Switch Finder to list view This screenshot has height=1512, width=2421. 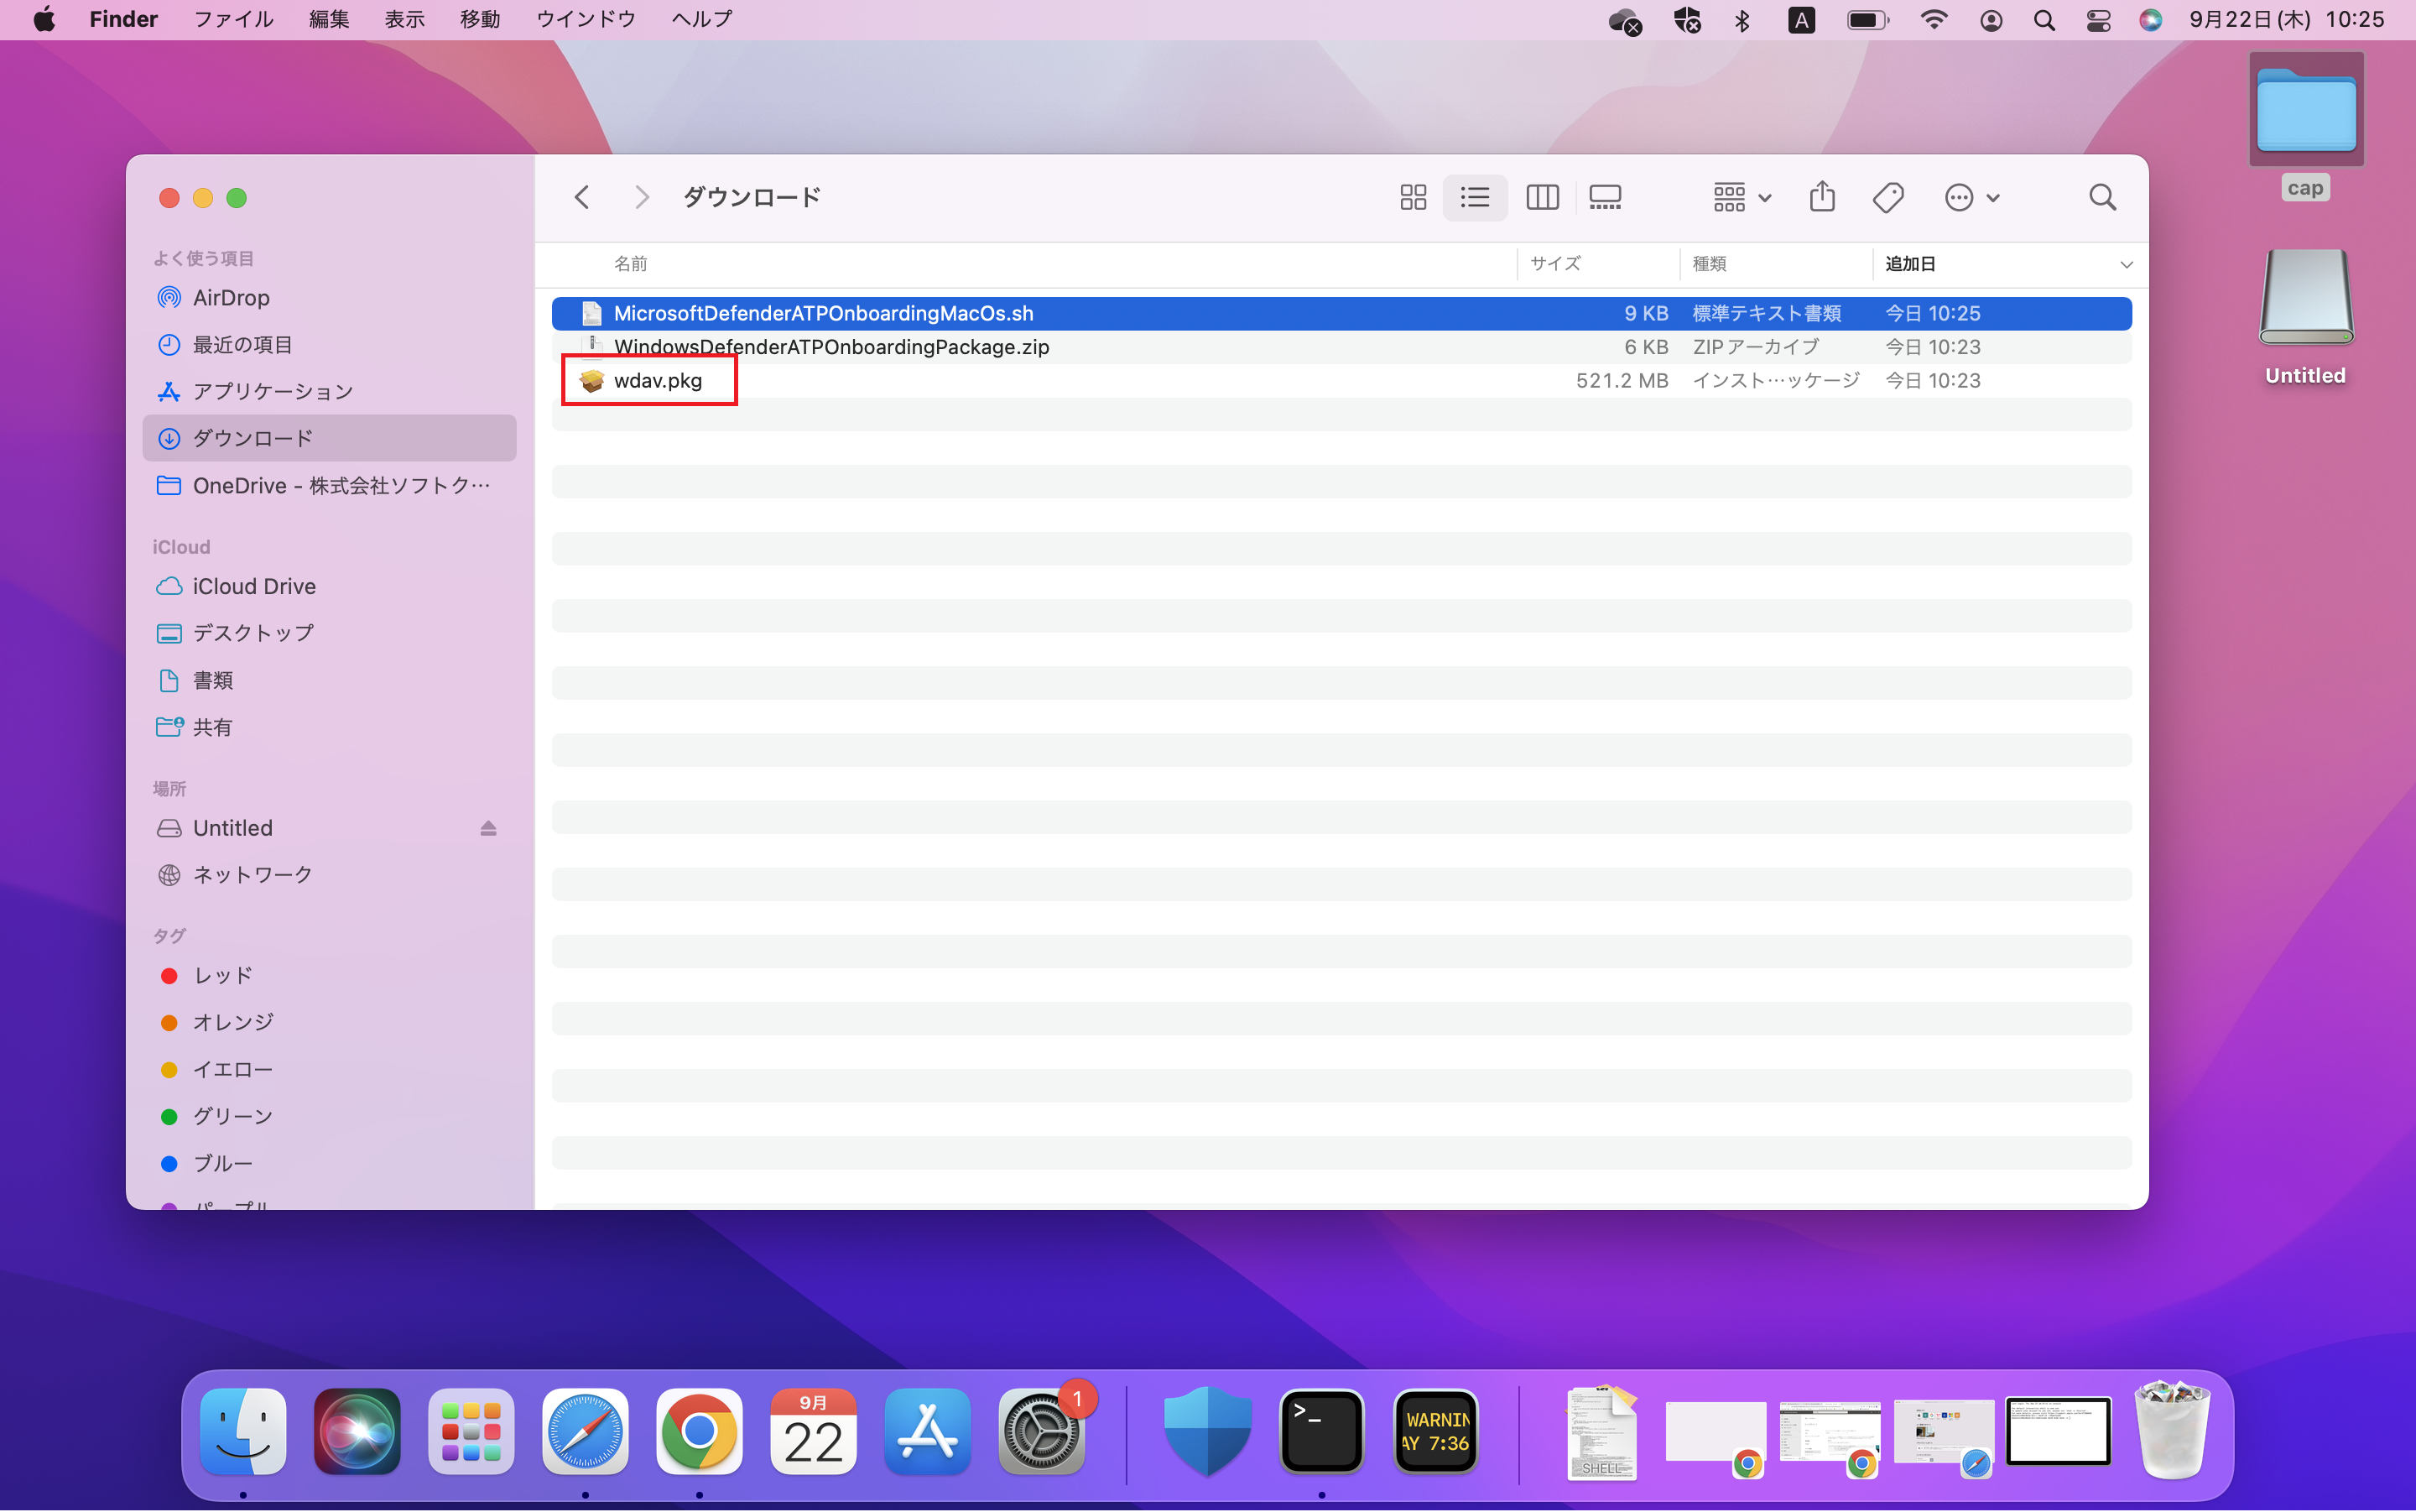[1477, 198]
